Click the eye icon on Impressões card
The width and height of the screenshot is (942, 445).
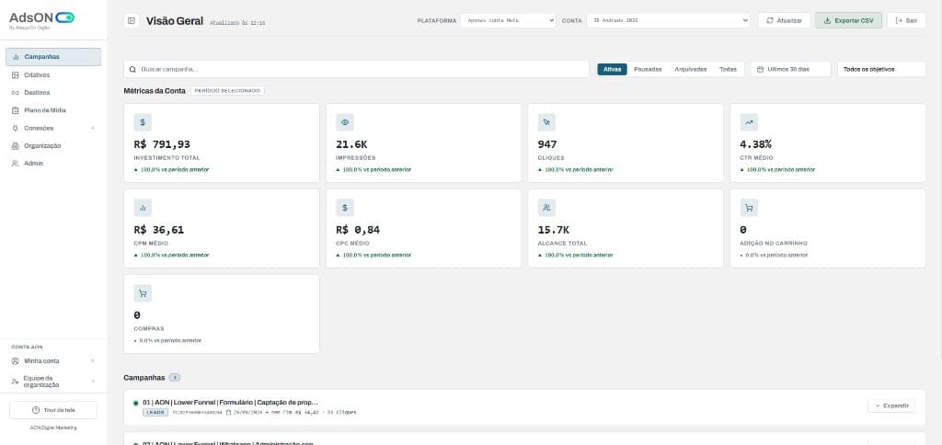coord(345,122)
